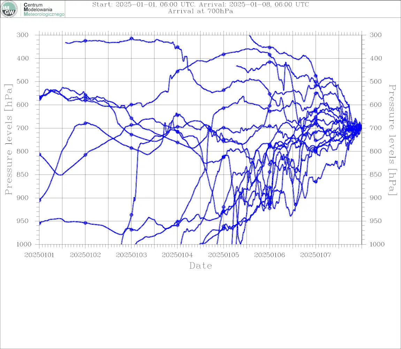Click the right axis 300 label
The image size is (401, 349).
[376, 35]
